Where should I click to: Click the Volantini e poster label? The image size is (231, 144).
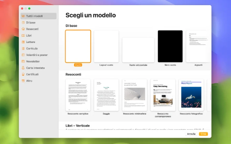pyautogui.click(x=37, y=55)
